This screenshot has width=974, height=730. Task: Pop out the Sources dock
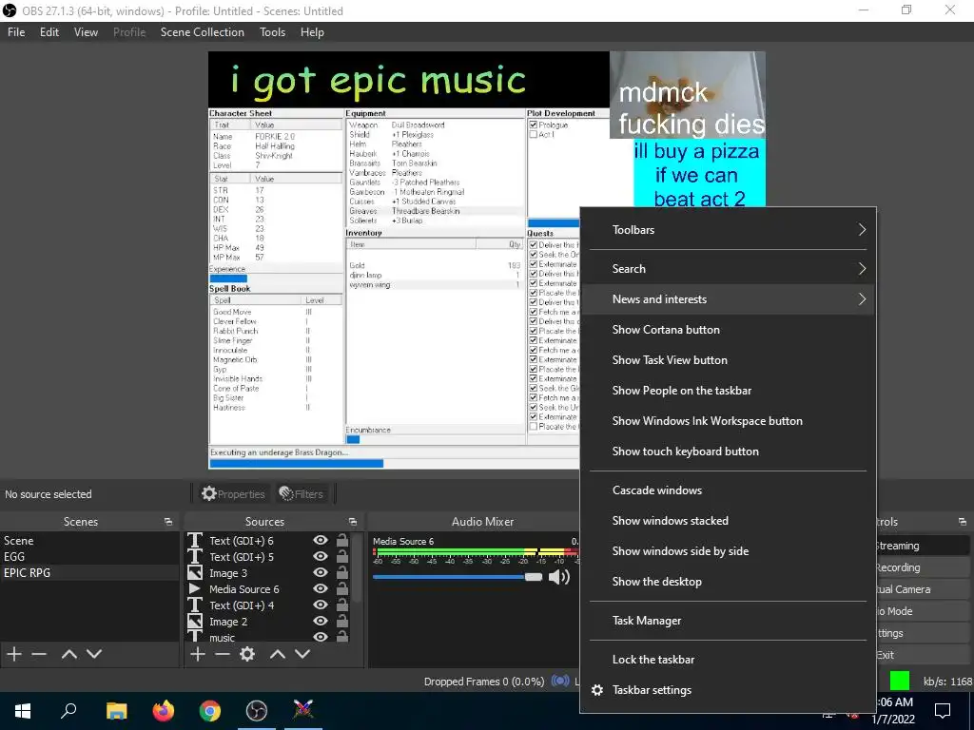pyautogui.click(x=353, y=522)
